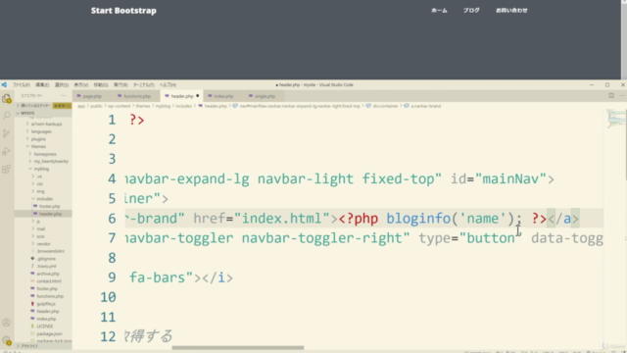Click the .gitignore file icon in explorer

(x=32, y=259)
